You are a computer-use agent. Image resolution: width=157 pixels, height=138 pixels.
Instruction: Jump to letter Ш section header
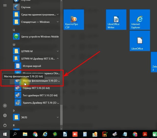[x=14, y=44]
